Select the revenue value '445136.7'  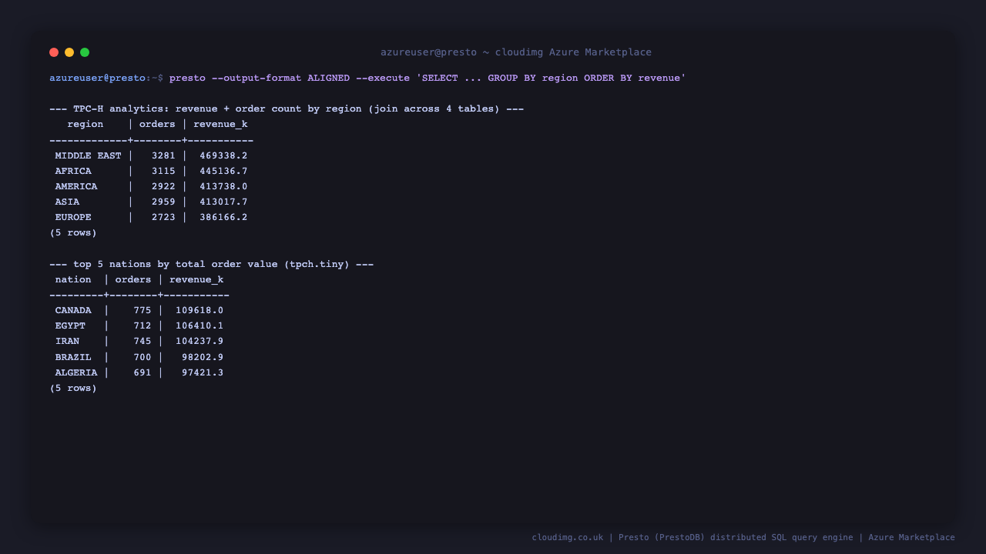[223, 171]
